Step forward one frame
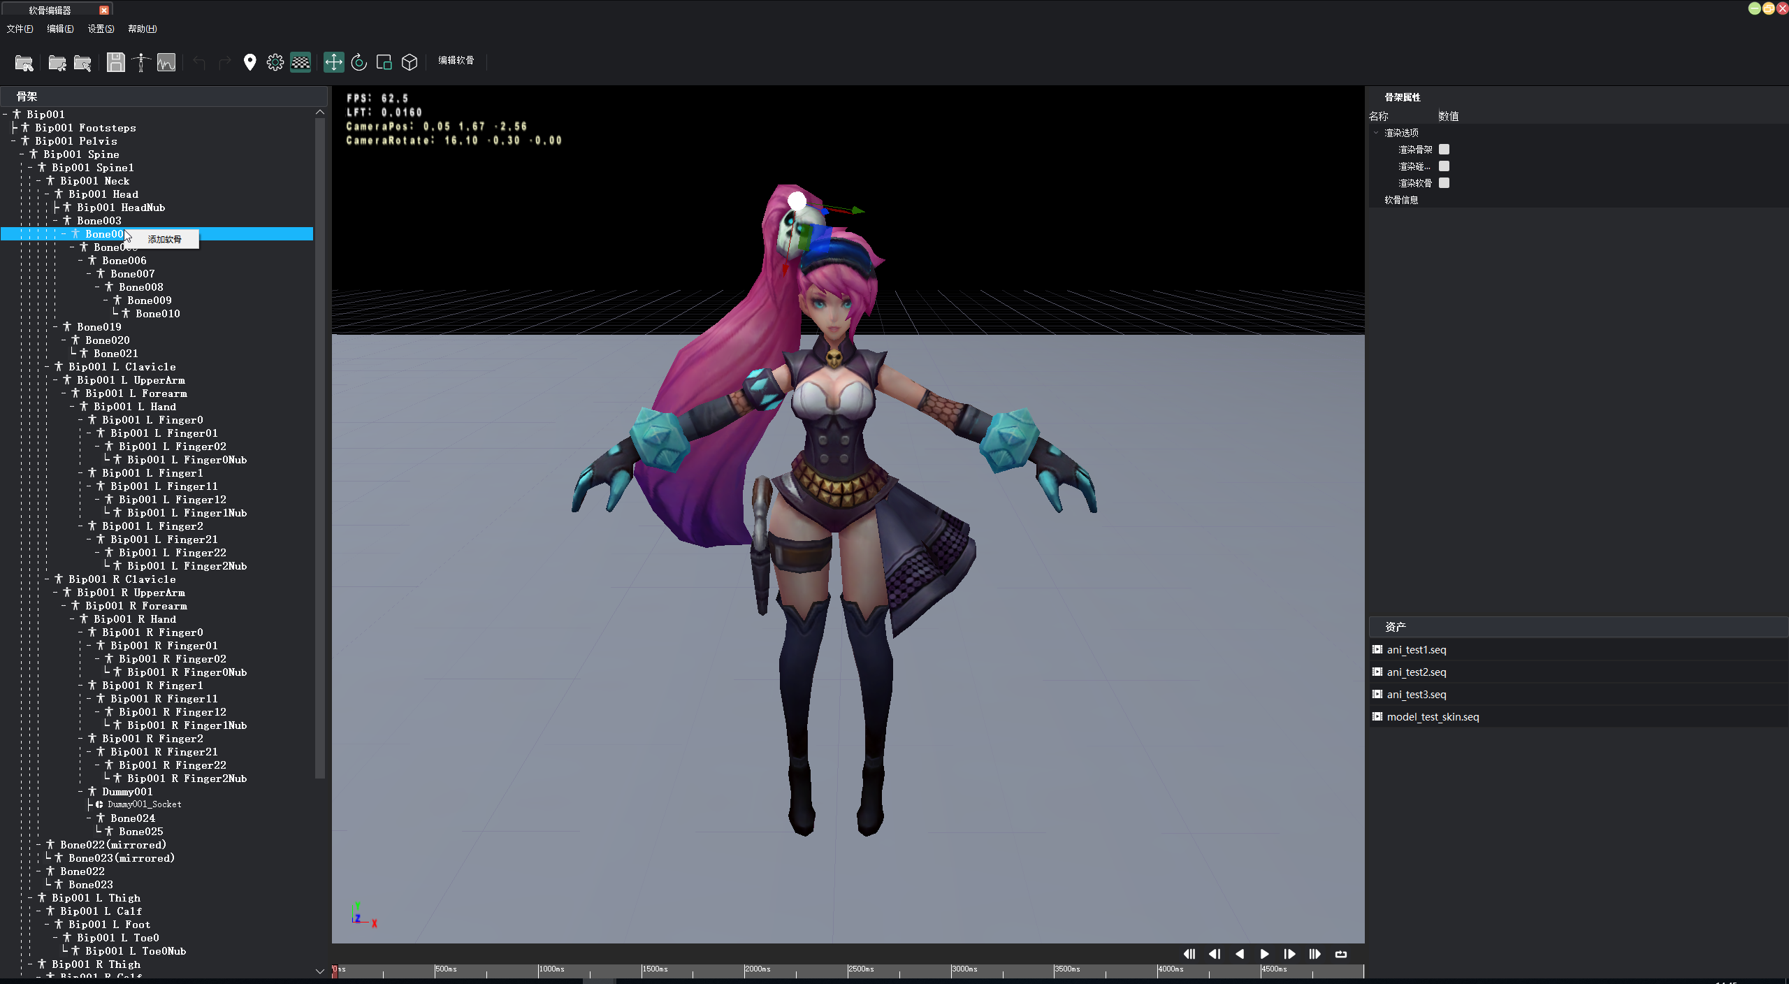The image size is (1789, 984). coord(1290,954)
